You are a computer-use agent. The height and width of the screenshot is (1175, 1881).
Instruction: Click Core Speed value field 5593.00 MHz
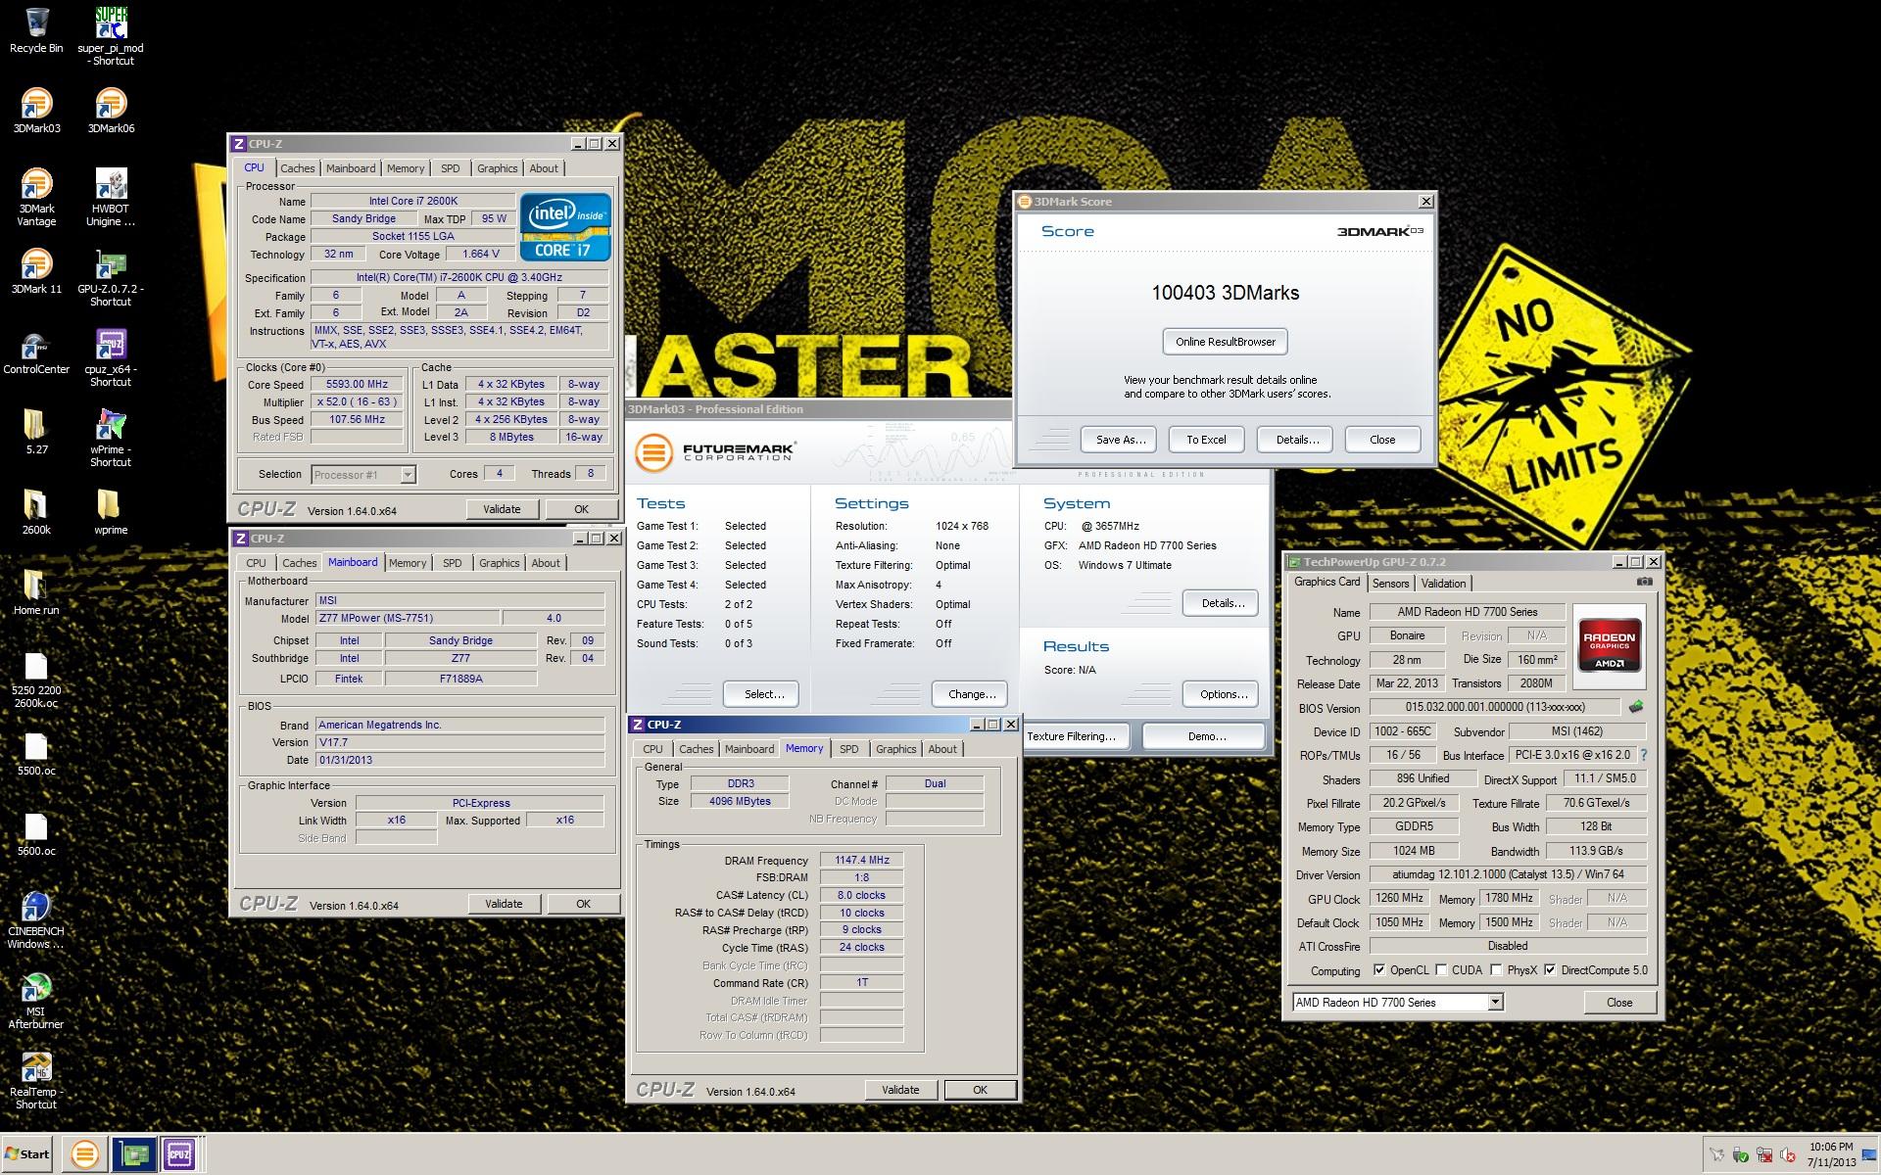click(357, 385)
